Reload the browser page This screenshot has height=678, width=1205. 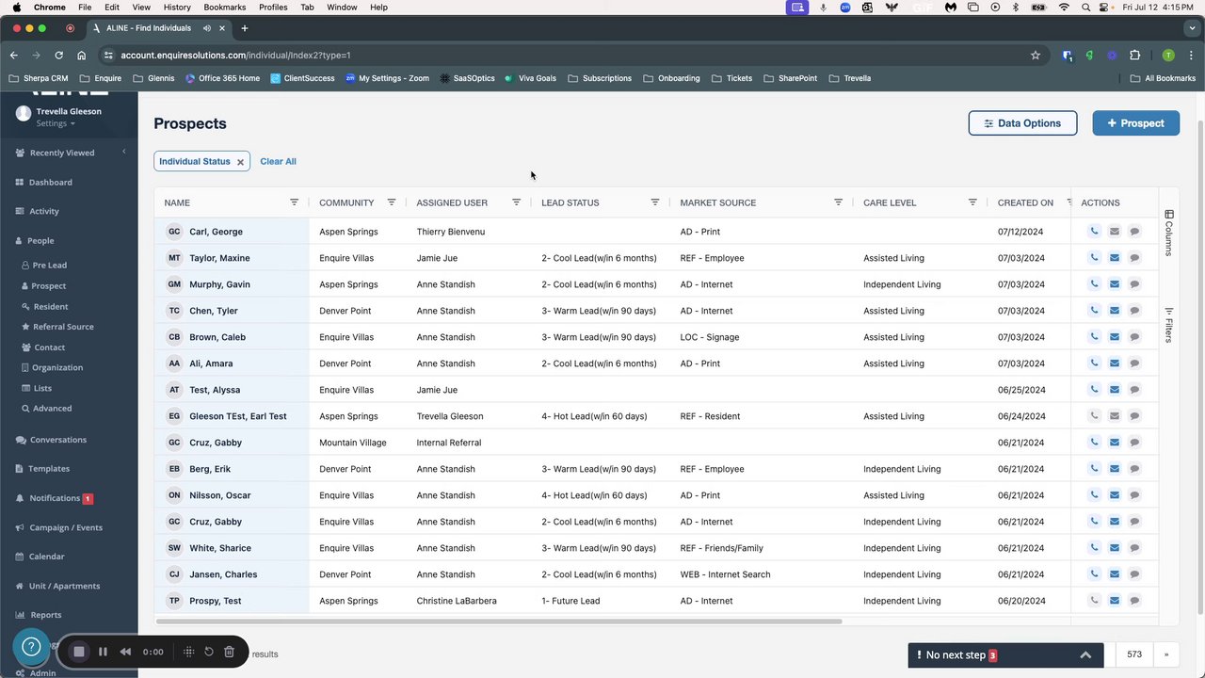click(58, 56)
